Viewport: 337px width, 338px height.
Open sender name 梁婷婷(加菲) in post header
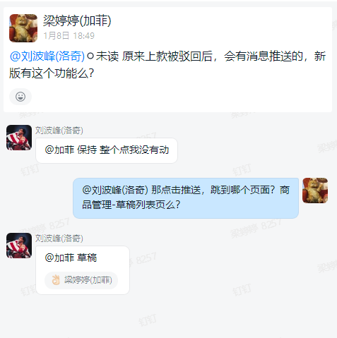(x=77, y=20)
